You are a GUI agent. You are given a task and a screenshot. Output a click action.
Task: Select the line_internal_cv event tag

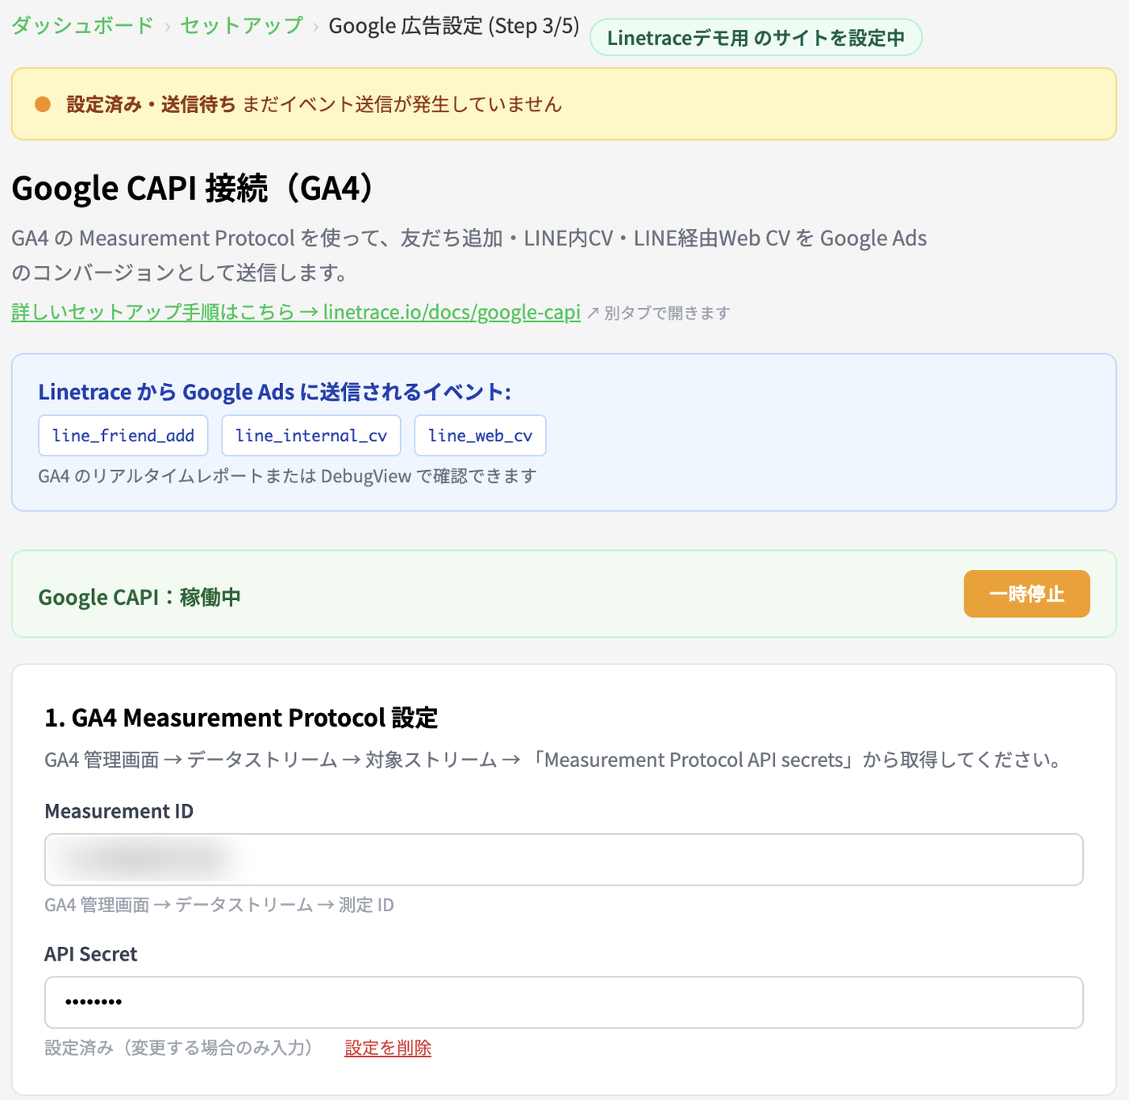311,435
